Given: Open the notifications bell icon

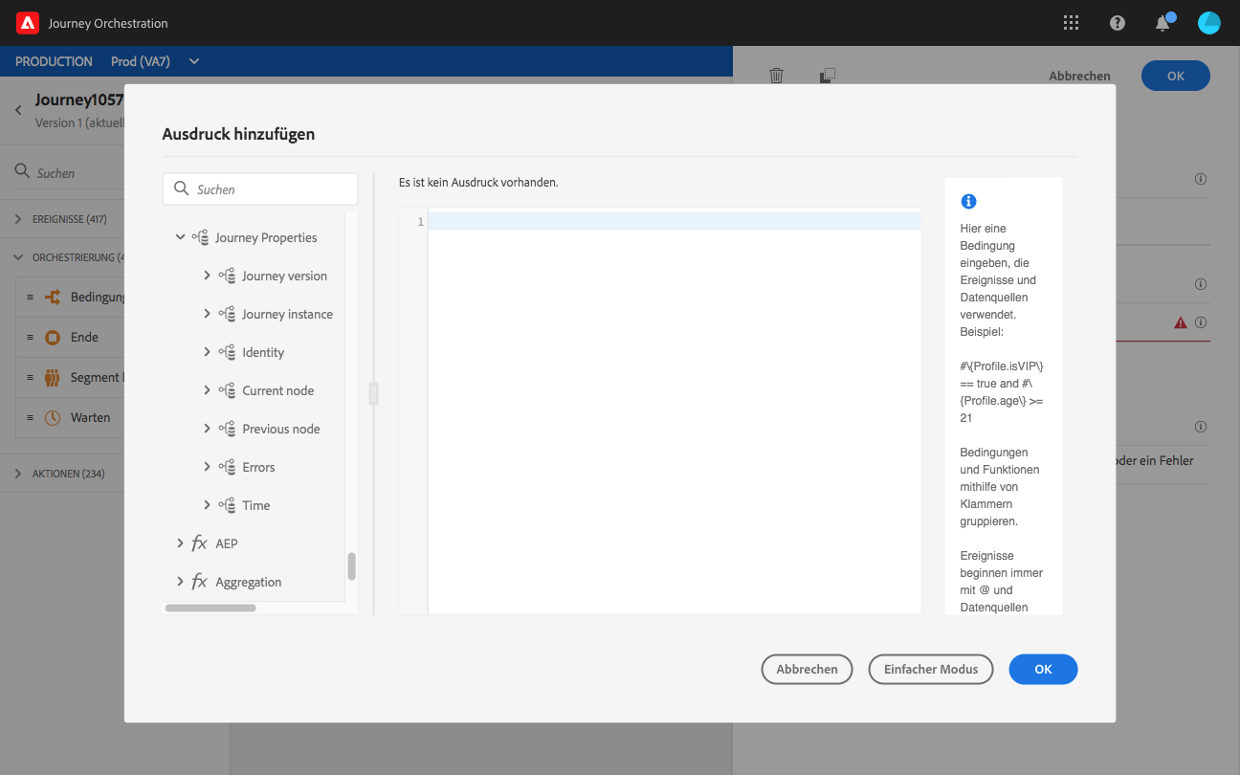Looking at the screenshot, I should [x=1163, y=23].
